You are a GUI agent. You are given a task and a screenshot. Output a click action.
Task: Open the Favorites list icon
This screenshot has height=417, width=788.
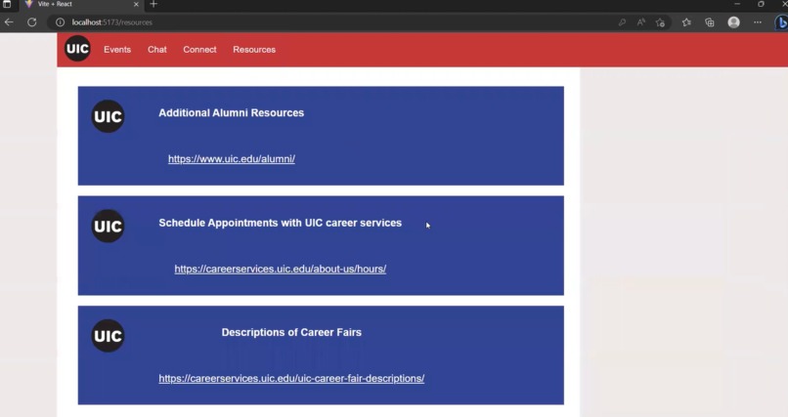(x=686, y=22)
